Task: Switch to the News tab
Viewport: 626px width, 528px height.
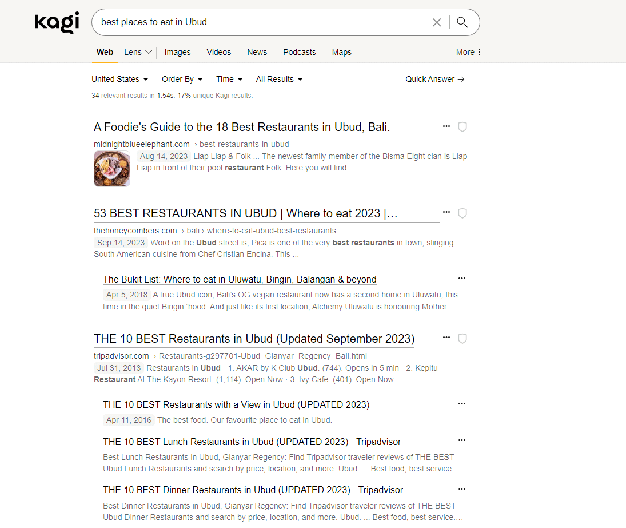Action: [x=257, y=52]
